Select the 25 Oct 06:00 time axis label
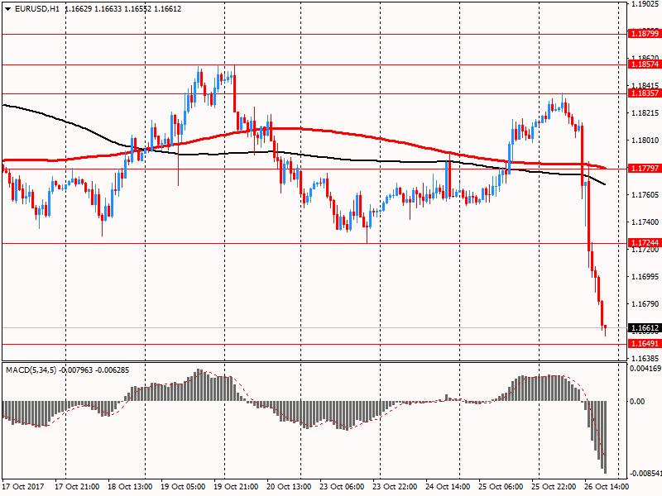Viewport: 662px width, 496px height. pos(501,487)
